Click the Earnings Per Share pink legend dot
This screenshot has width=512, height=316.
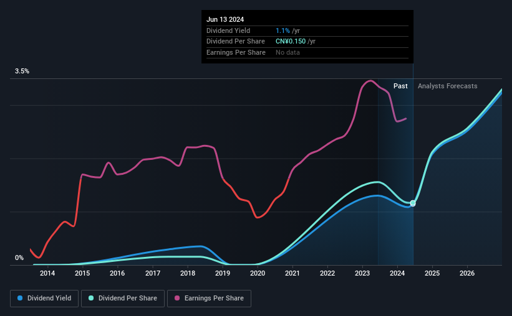tap(177, 298)
